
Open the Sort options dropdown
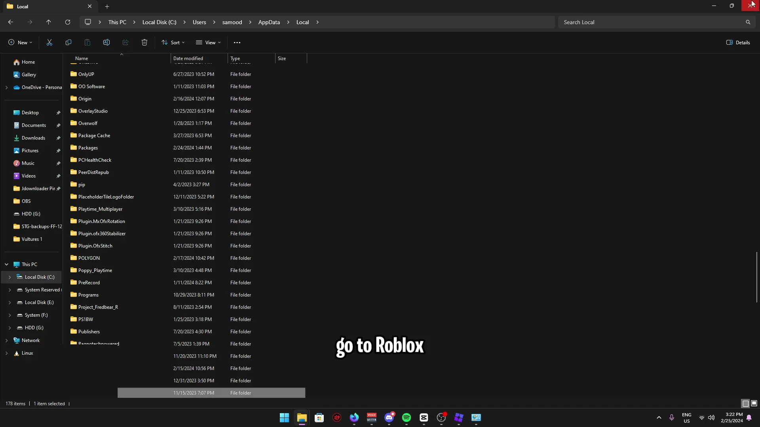tap(173, 42)
